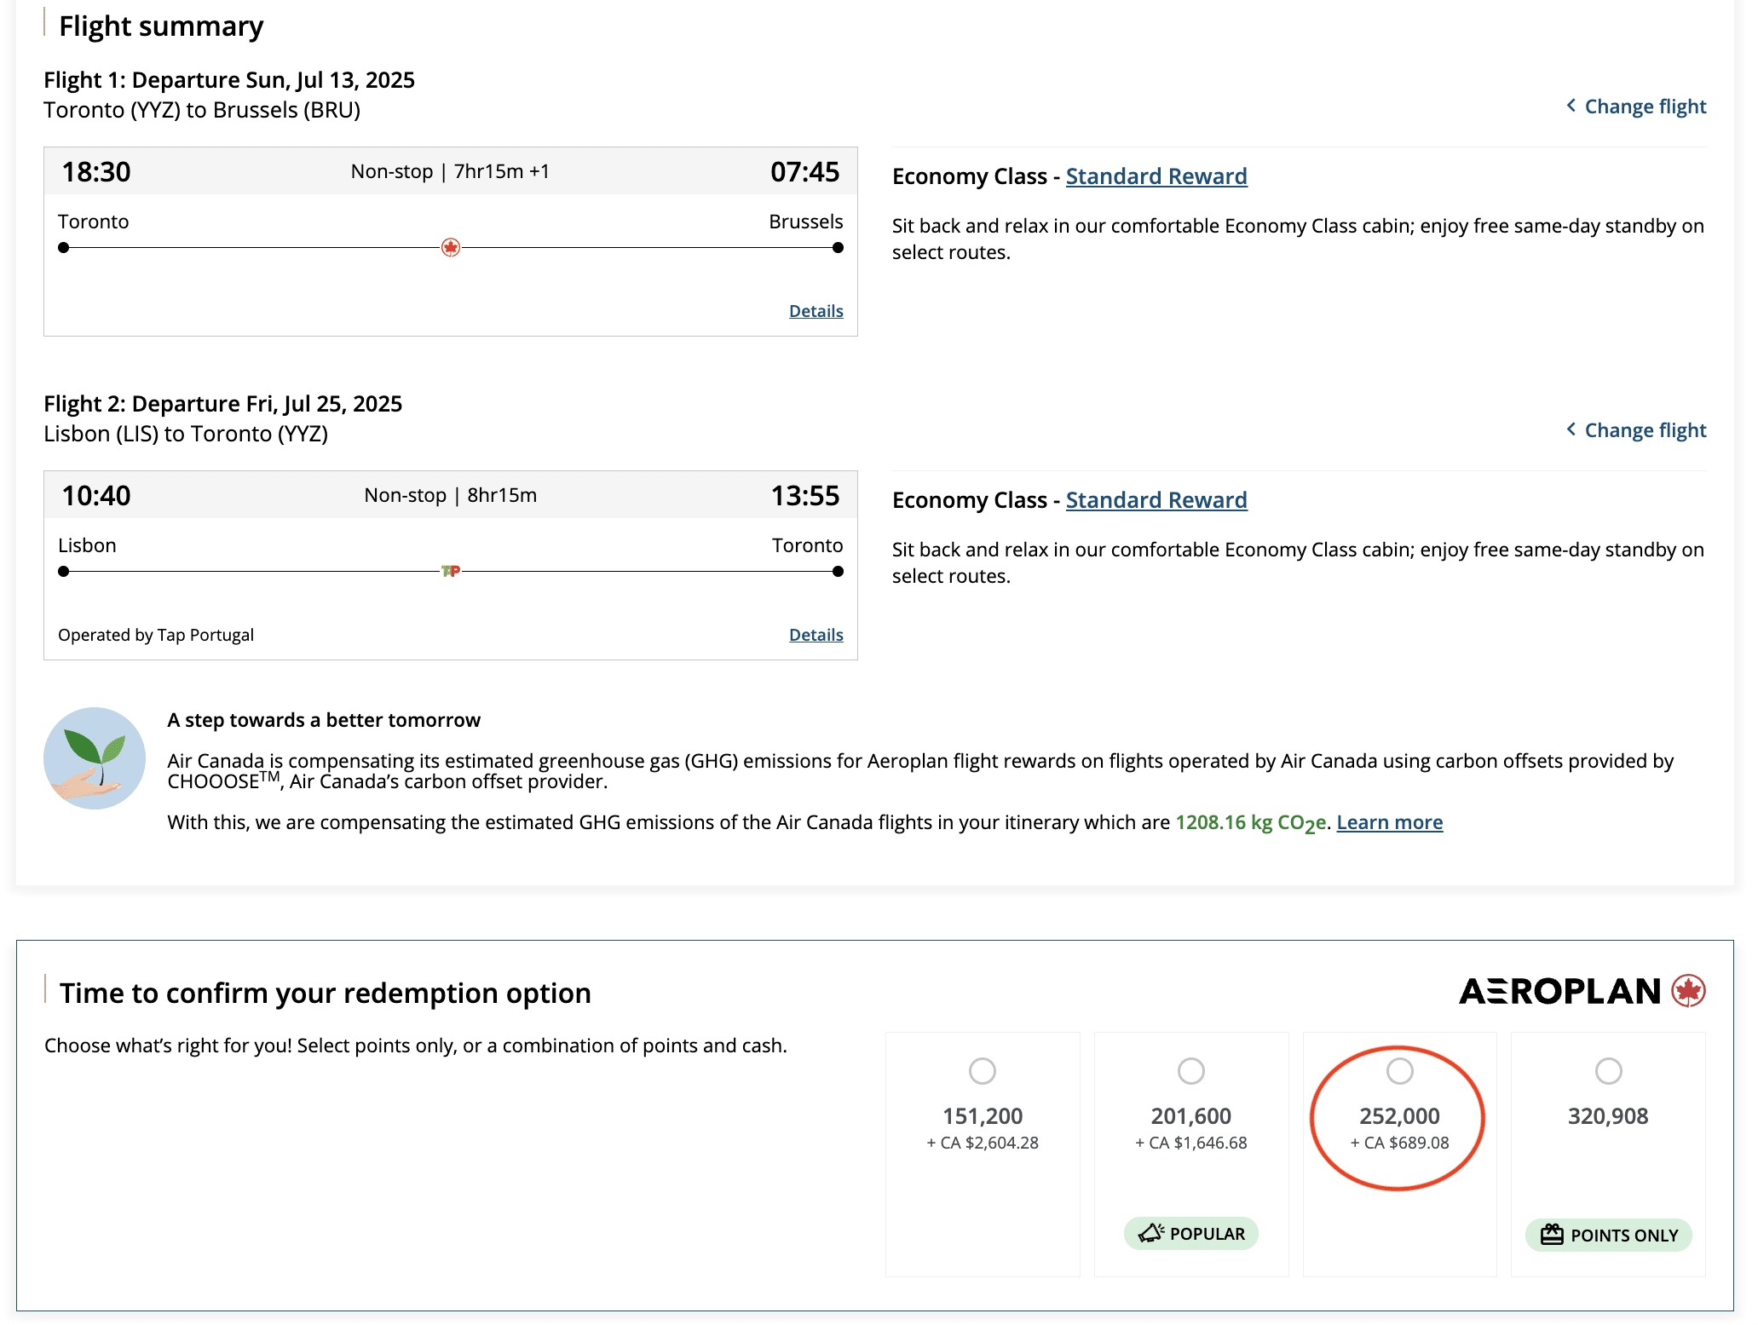Open Details for the Toronto to Brussels flight

pos(816,311)
